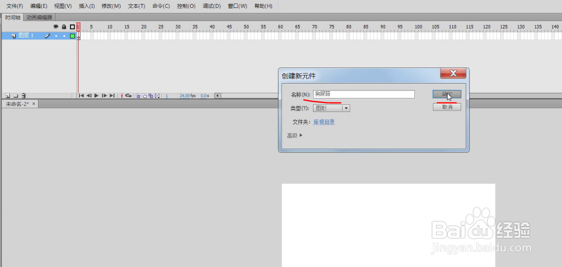Screen dimensions: 562x267
Task: Open the 帮助(H) menu
Action: 263,6
